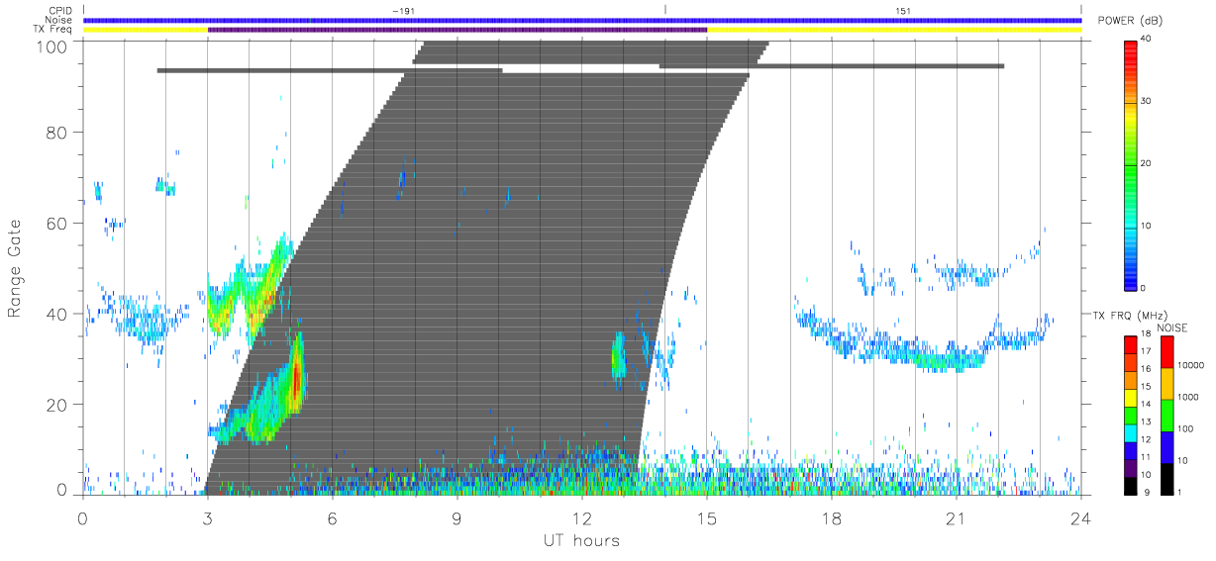
Task: Click the purple TX Freq strip segment
Action: pos(457,30)
